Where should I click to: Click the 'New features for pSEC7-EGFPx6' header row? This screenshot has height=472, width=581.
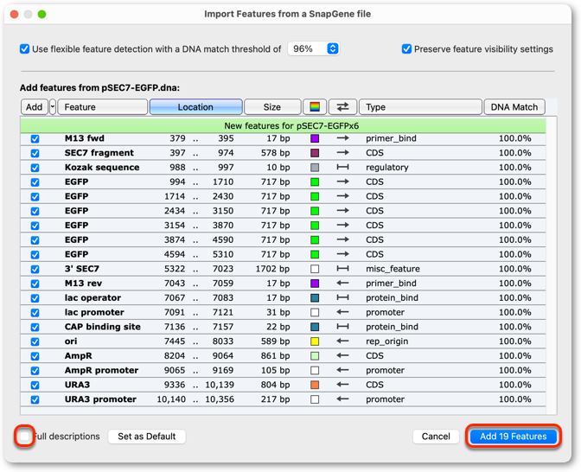tap(283, 125)
